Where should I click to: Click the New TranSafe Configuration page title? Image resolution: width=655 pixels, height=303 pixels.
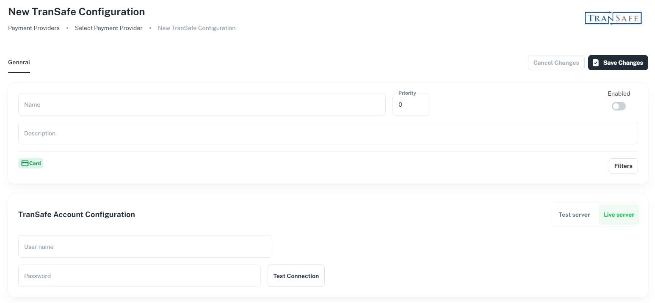(x=77, y=12)
